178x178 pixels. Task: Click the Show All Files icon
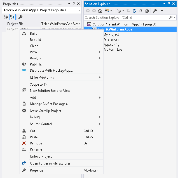147,11
